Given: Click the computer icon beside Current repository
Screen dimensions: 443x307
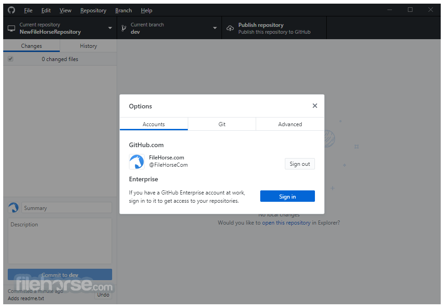Looking at the screenshot, I should point(11,28).
